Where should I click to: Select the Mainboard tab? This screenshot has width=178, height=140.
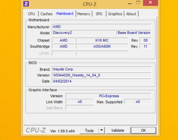pyautogui.click(x=65, y=13)
